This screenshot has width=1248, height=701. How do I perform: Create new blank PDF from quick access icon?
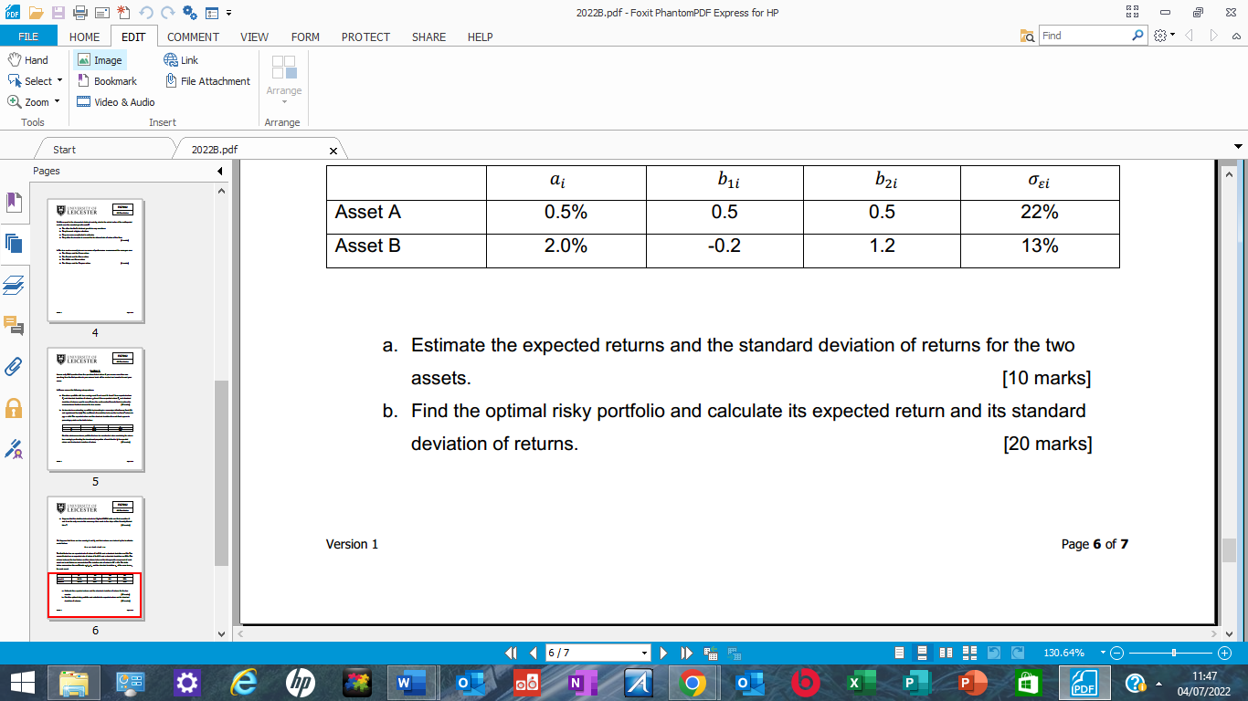[x=123, y=13]
